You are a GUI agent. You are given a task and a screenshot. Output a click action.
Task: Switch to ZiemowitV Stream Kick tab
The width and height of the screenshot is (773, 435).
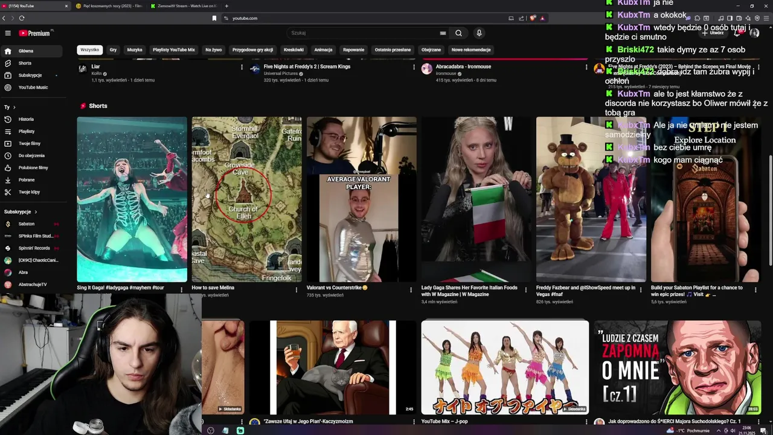tap(182, 6)
